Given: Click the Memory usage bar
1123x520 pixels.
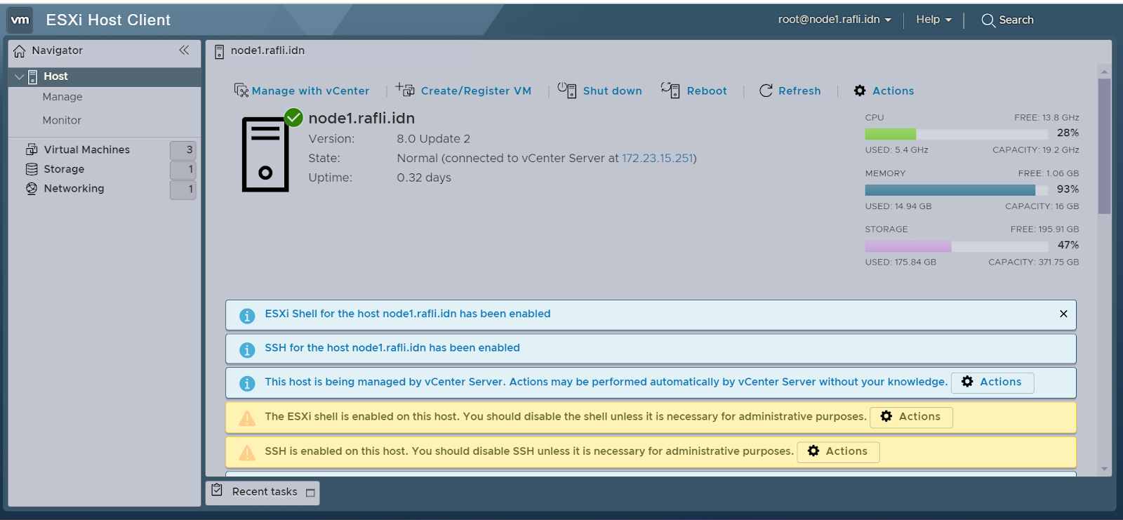Looking at the screenshot, I should 956,190.
